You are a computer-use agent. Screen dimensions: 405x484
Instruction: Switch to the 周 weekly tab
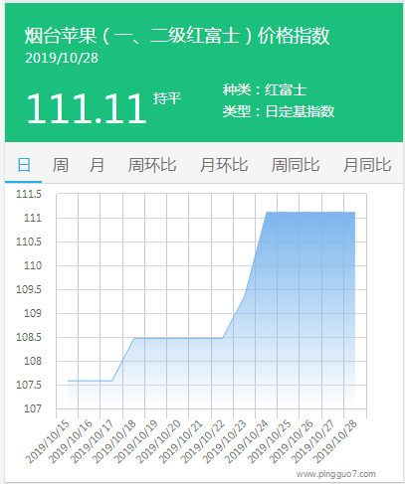(x=61, y=165)
